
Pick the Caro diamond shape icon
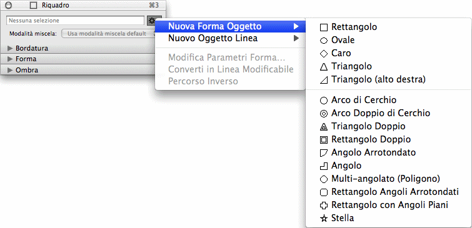tap(323, 54)
